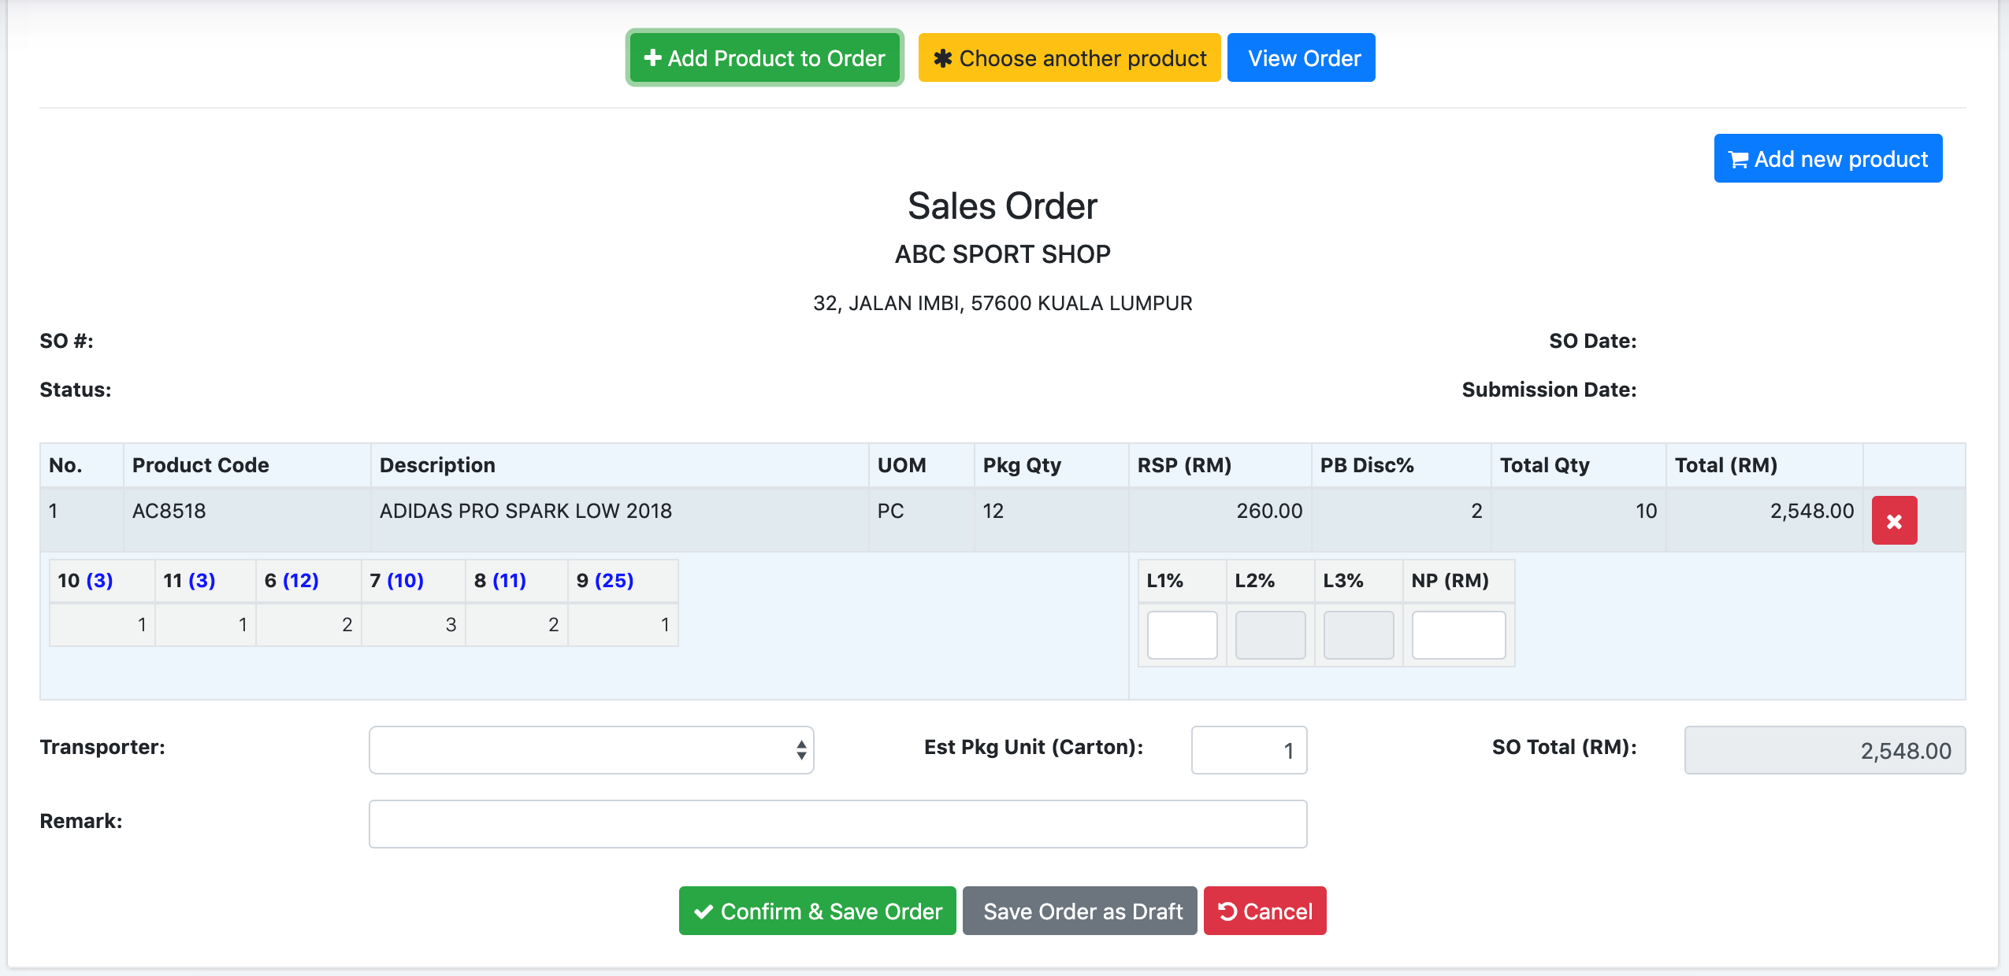2009x976 pixels.
Task: Click quantity cell under size 7
Action: tap(414, 625)
